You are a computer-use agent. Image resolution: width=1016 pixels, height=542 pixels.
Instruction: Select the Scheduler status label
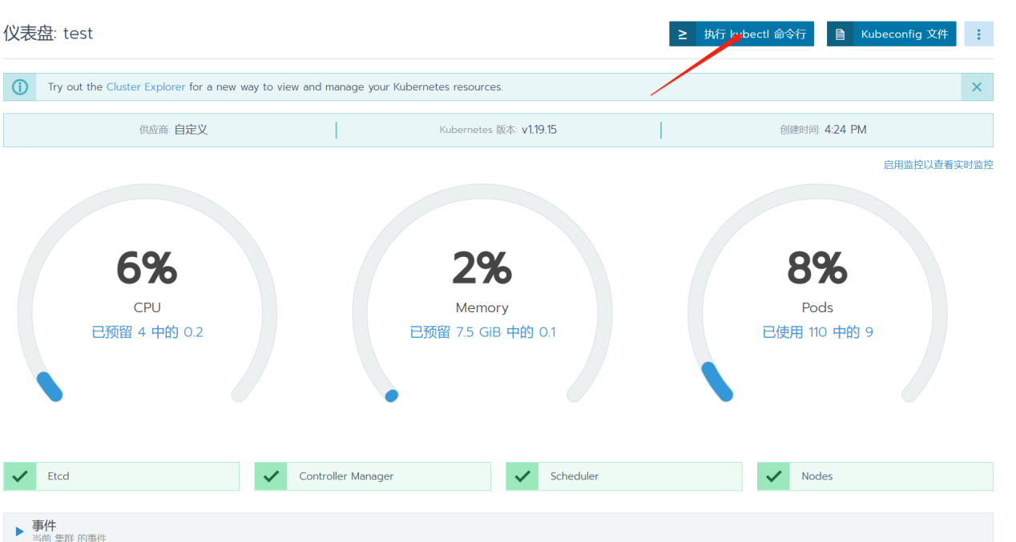(x=575, y=476)
